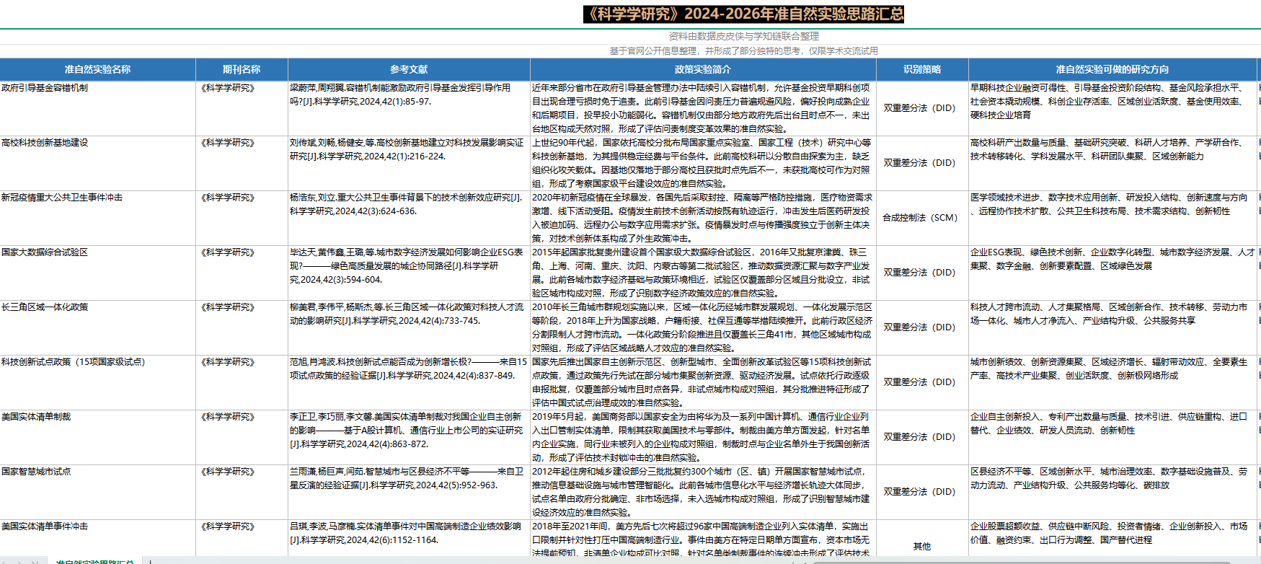This screenshot has width=1261, height=564.
Task: Select the 期刊名称 column header
Action: click(x=242, y=70)
